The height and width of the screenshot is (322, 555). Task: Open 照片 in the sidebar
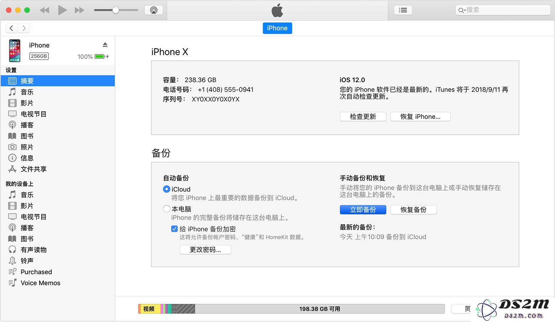tap(58, 147)
